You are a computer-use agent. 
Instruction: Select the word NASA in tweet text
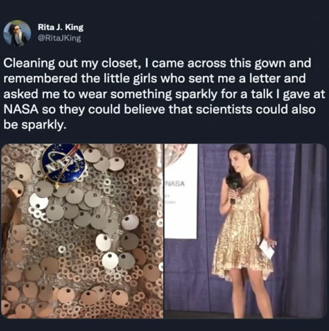point(21,109)
